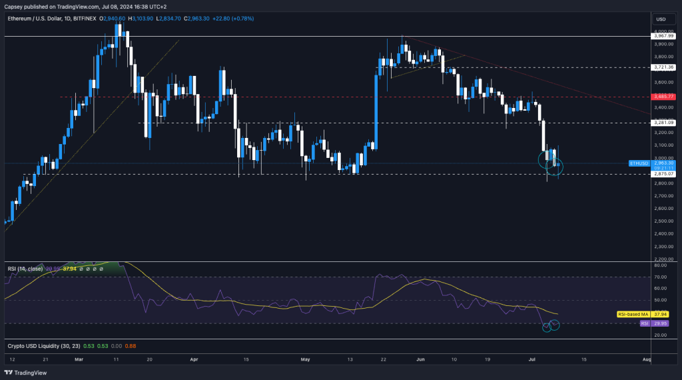
Task: Click the right teal circle on RSI line
Action: [x=555, y=325]
